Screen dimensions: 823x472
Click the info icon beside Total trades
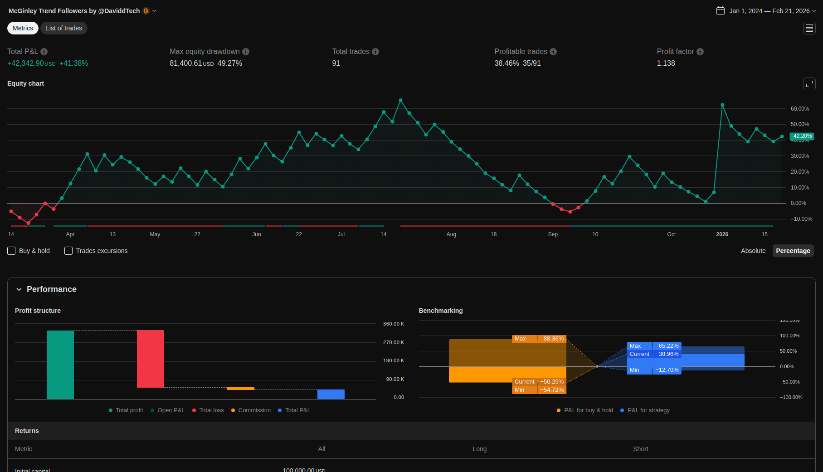(375, 52)
